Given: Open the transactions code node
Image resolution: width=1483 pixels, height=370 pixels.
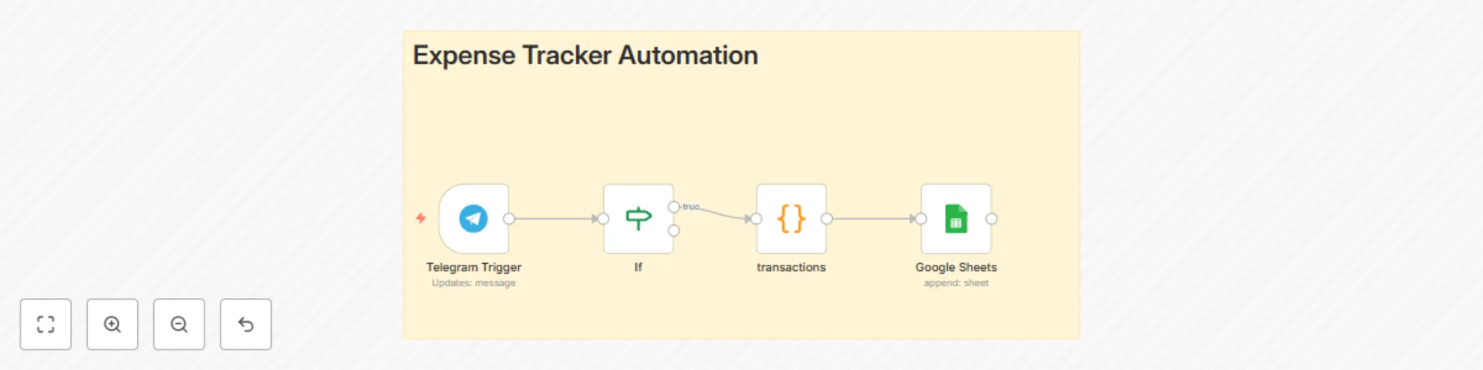Looking at the screenshot, I should [x=791, y=218].
